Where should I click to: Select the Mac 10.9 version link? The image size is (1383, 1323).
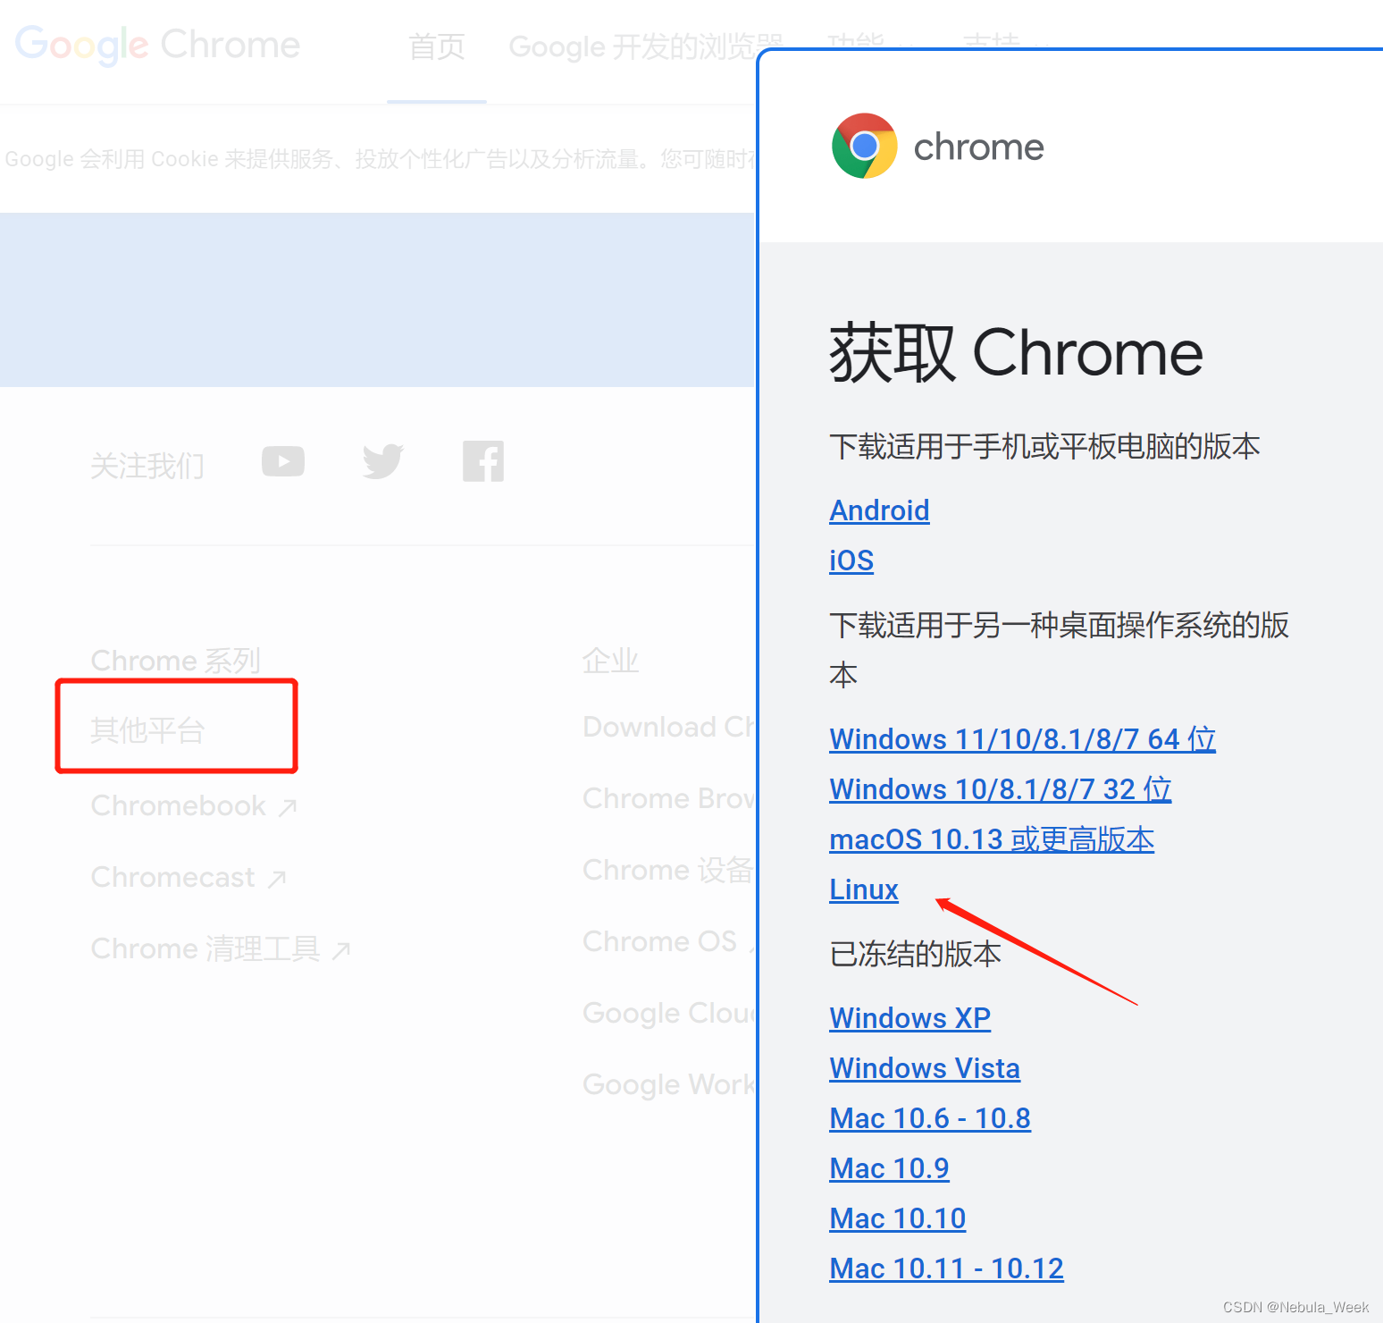(x=889, y=1168)
